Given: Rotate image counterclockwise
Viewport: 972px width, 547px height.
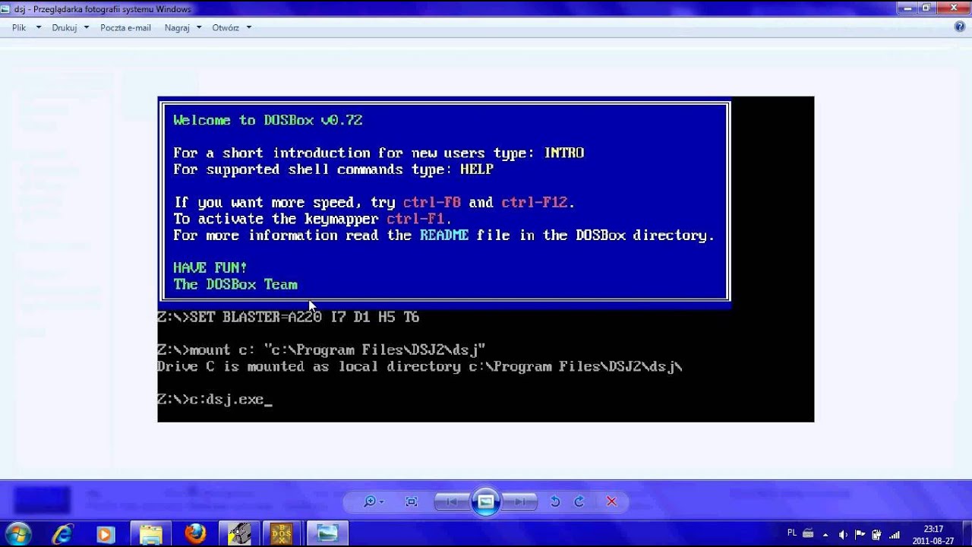Looking at the screenshot, I should click(x=555, y=501).
